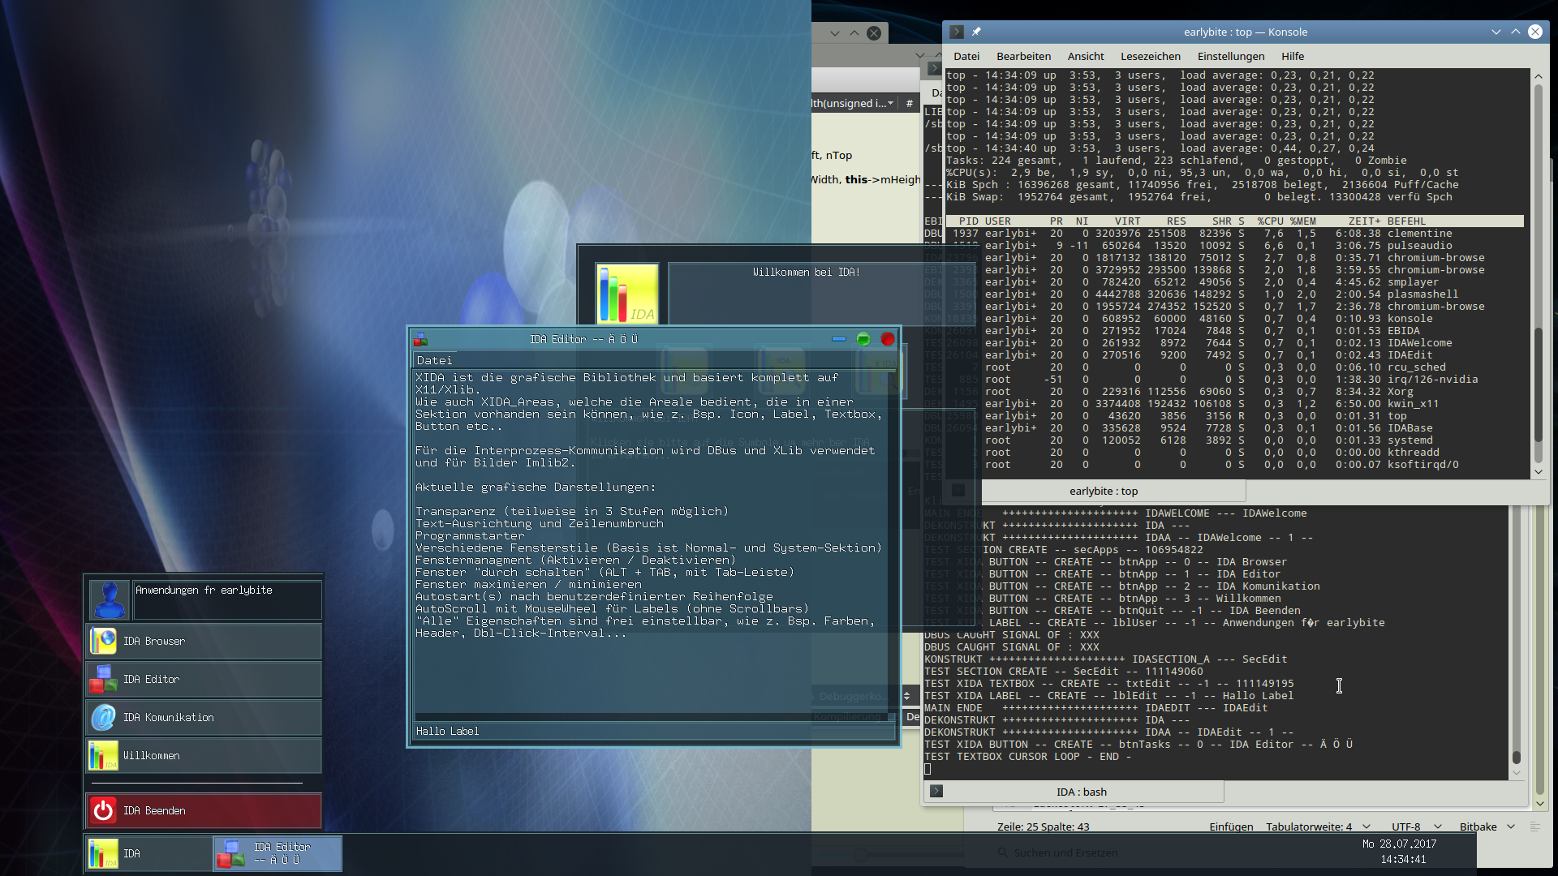Select the earlybite : top tab
This screenshot has width=1558, height=876.
tap(1103, 491)
